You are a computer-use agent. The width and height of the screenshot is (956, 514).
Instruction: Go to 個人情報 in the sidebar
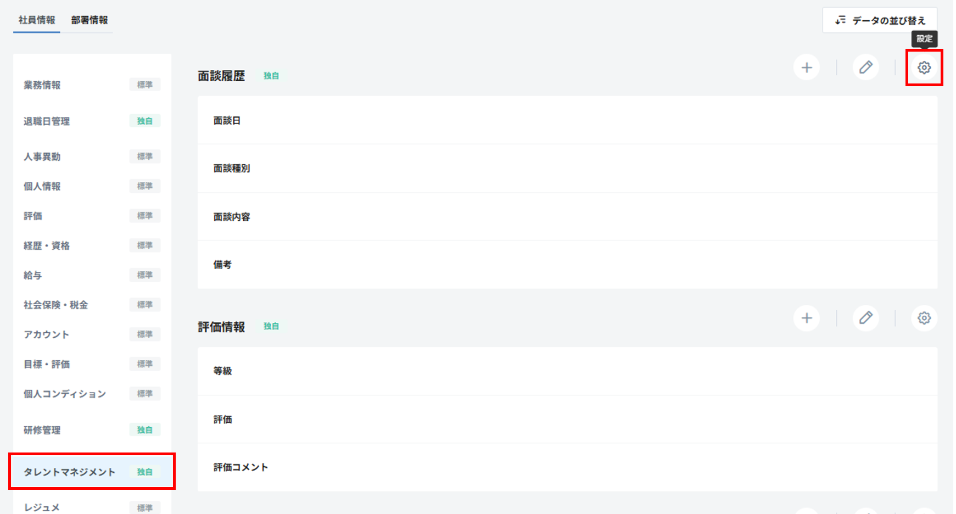pyautogui.click(x=42, y=187)
